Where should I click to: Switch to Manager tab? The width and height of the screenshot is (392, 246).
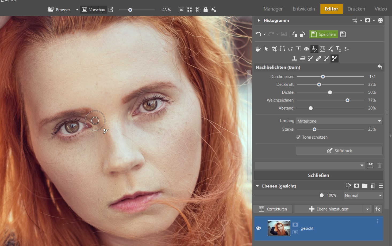[x=273, y=9]
